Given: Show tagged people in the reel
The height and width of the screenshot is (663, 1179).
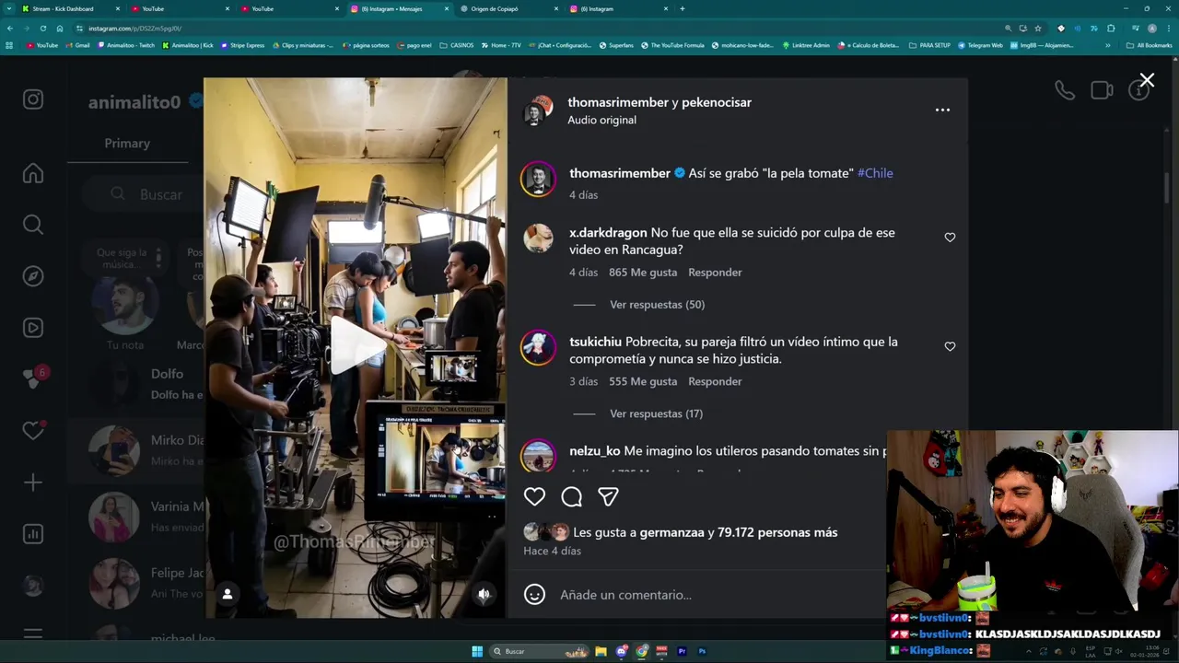Looking at the screenshot, I should (228, 594).
